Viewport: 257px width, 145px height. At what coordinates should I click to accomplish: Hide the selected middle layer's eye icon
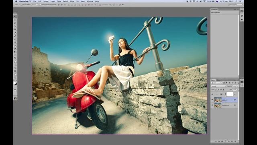tap(212, 99)
